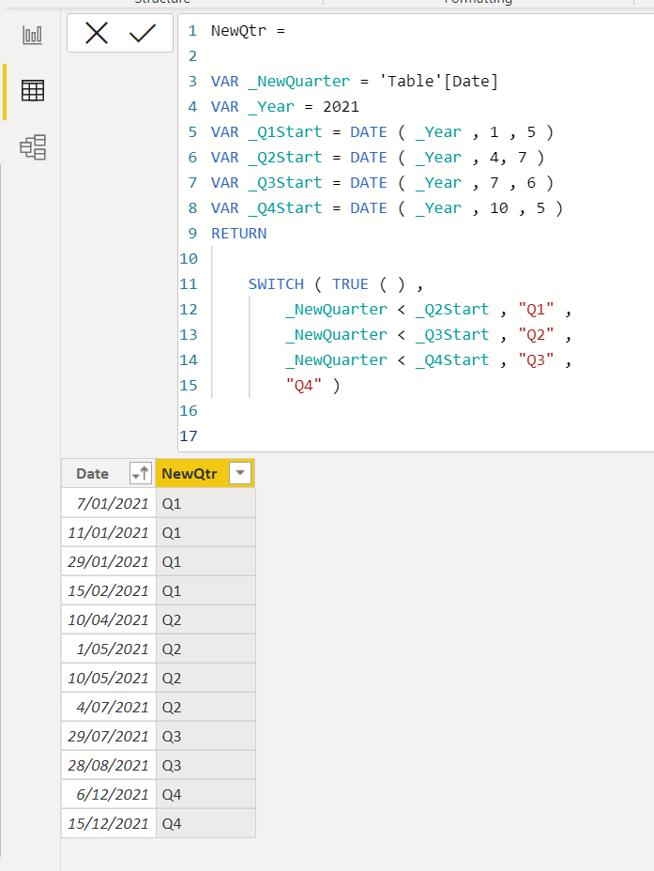The width and height of the screenshot is (654, 871).
Task: Click the 15/12/2021 date cell
Action: pyautogui.click(x=109, y=823)
